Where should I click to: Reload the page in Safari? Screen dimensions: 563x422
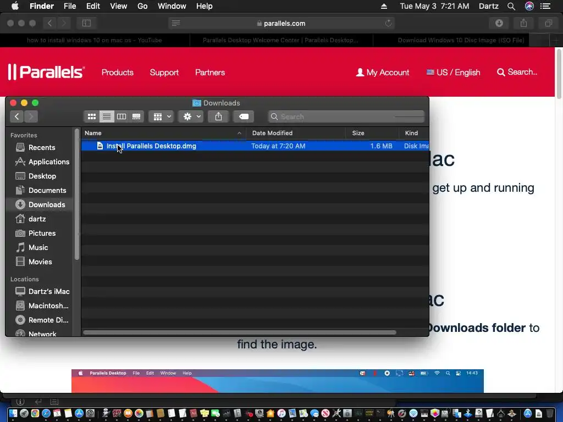(388, 23)
